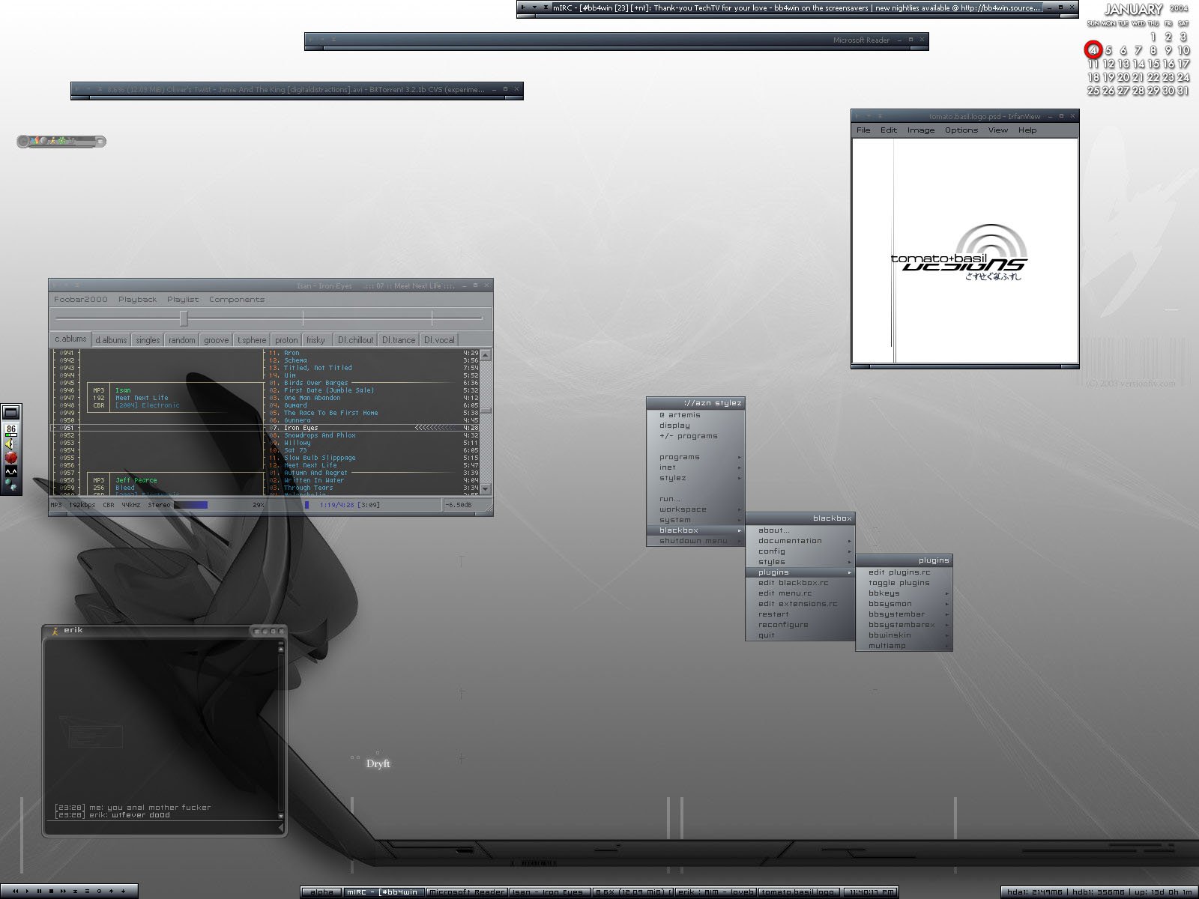The image size is (1199, 899).
Task: Expand the programs submenu in azn stylez
Action: pyautogui.click(x=695, y=457)
